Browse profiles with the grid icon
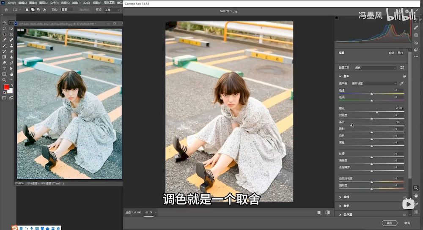This screenshot has height=230, width=423. [x=402, y=68]
